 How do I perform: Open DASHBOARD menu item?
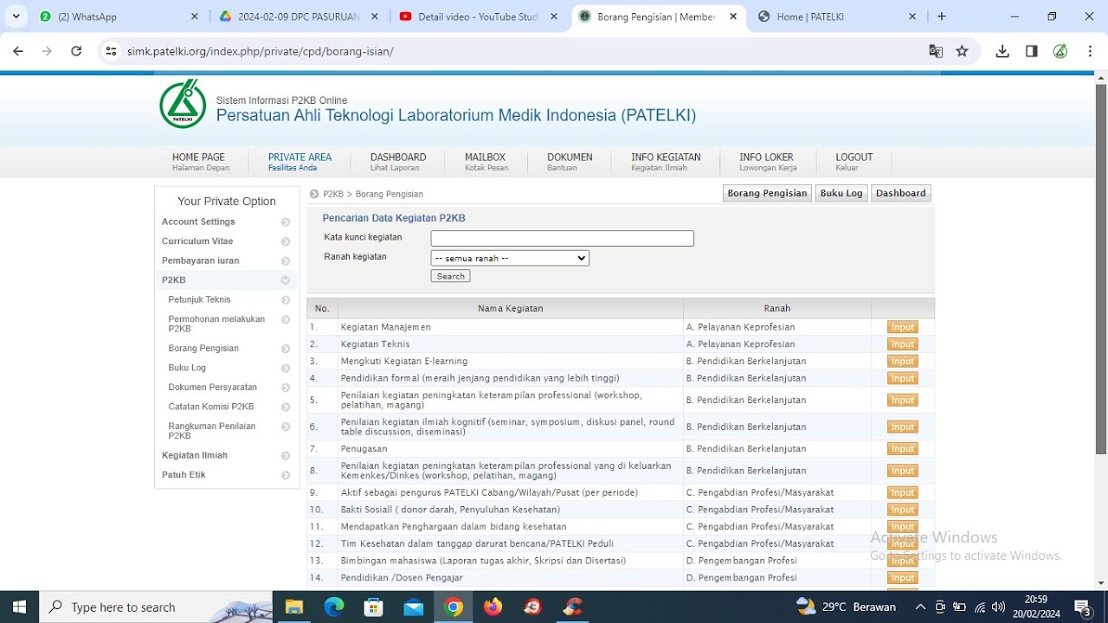398,162
